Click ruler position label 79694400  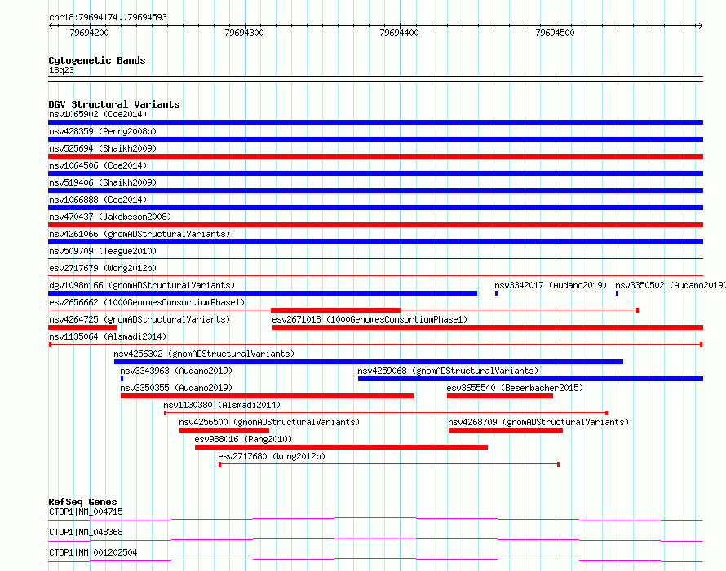click(x=399, y=33)
